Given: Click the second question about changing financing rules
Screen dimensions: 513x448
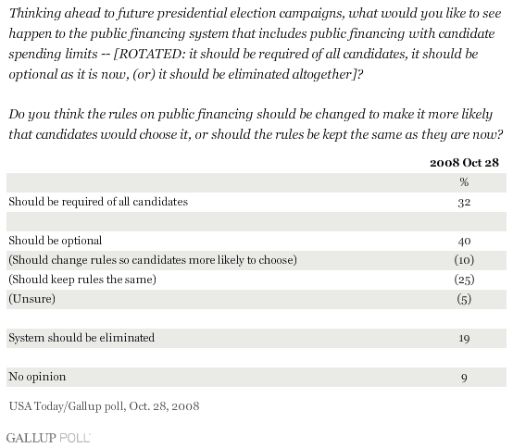Looking at the screenshot, I should click(x=256, y=124).
